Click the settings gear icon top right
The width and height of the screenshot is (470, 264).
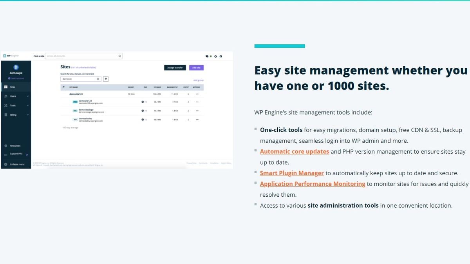[215, 56]
